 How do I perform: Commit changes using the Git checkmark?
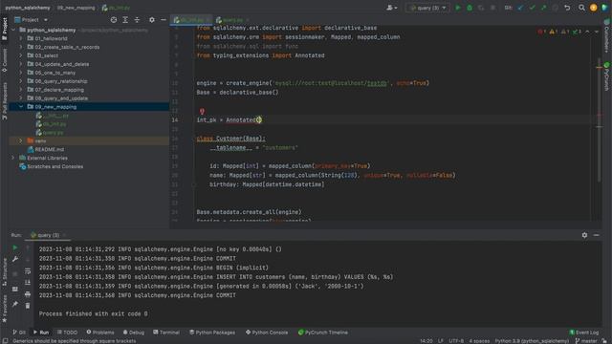click(x=532, y=8)
